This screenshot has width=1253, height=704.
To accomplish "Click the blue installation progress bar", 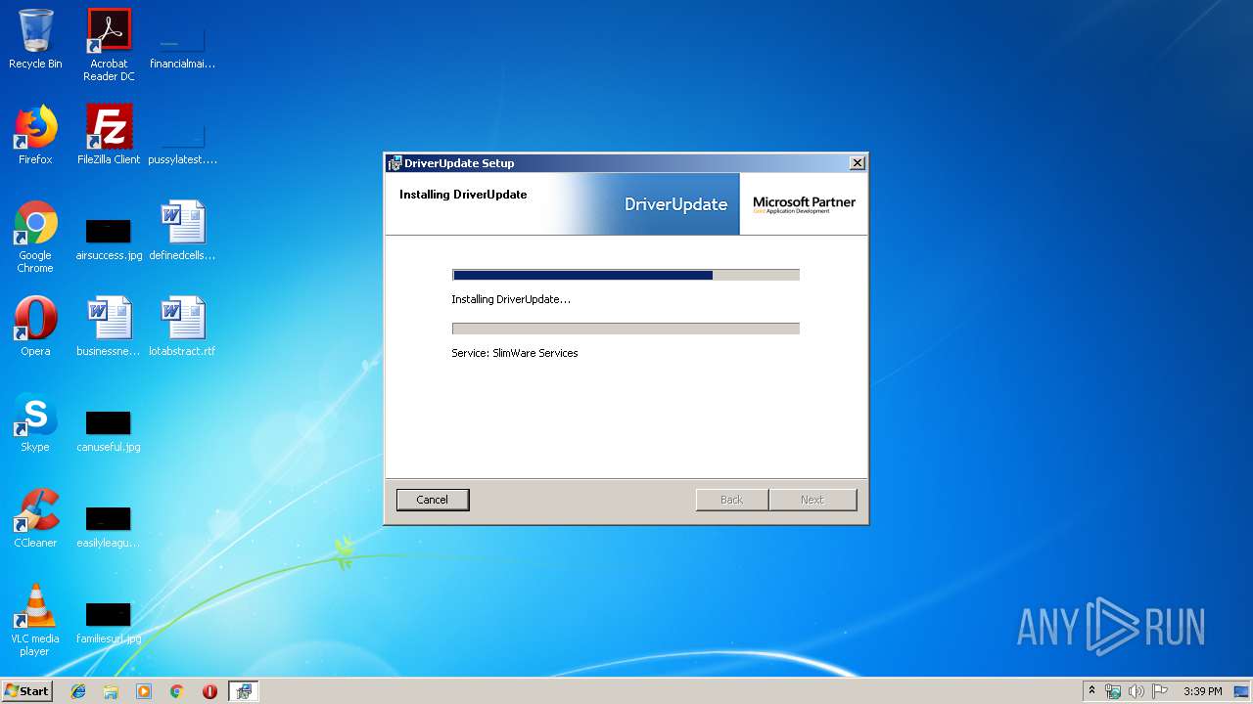I will click(x=626, y=275).
